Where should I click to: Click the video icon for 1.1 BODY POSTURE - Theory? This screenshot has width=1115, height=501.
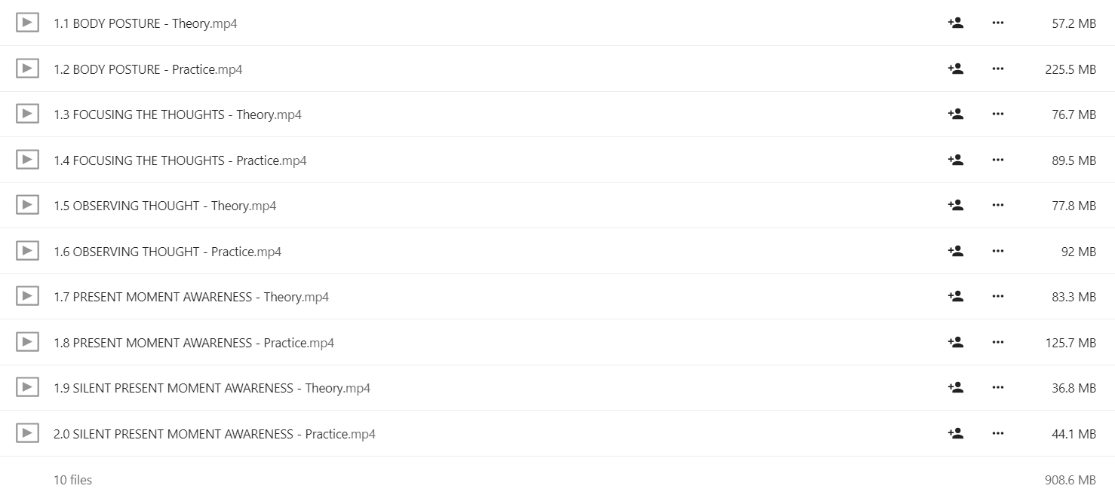coord(27,23)
